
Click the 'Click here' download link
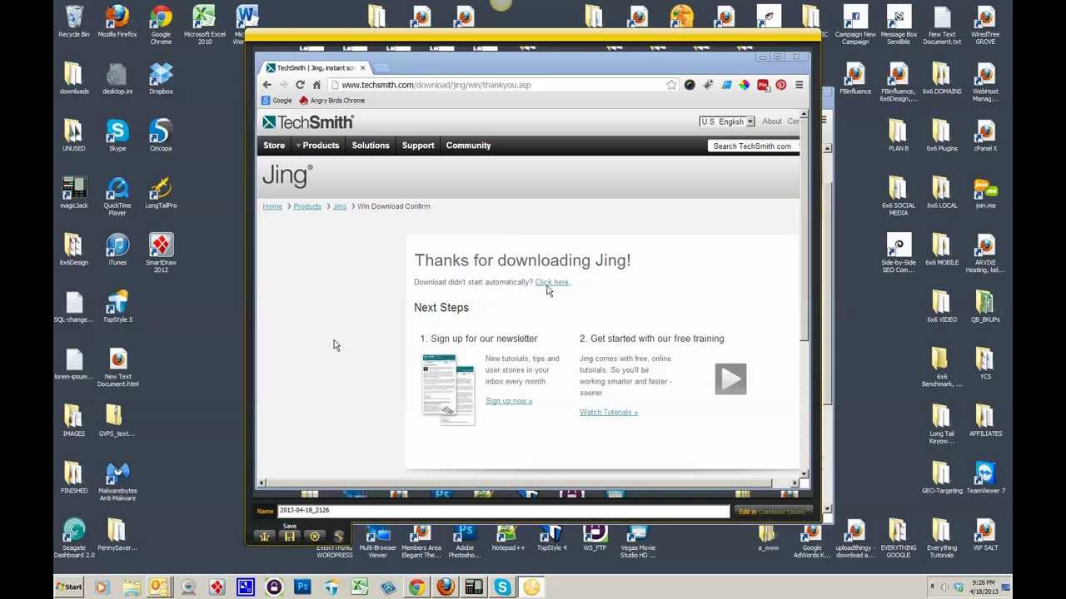[552, 282]
